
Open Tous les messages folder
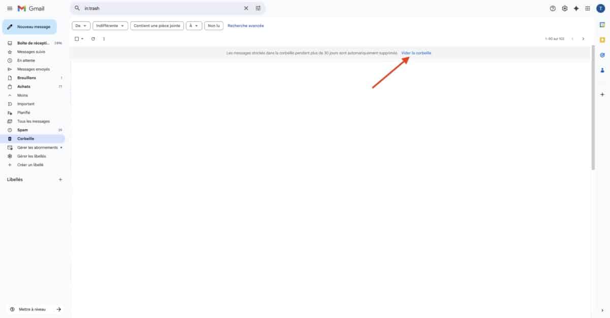click(33, 121)
